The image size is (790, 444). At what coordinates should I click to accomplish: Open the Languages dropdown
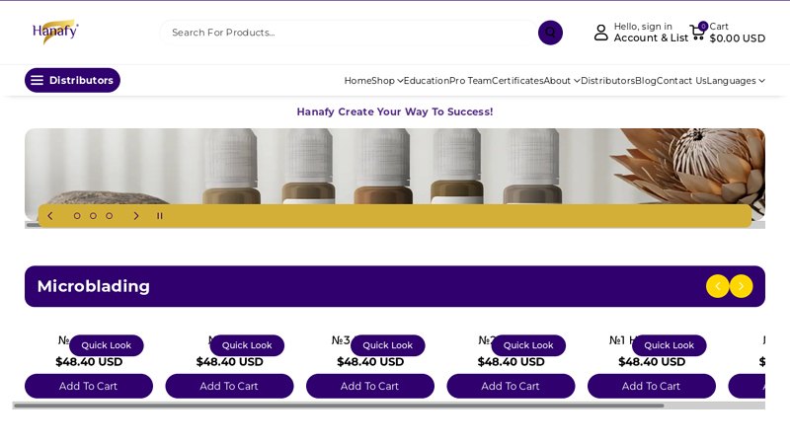point(736,81)
